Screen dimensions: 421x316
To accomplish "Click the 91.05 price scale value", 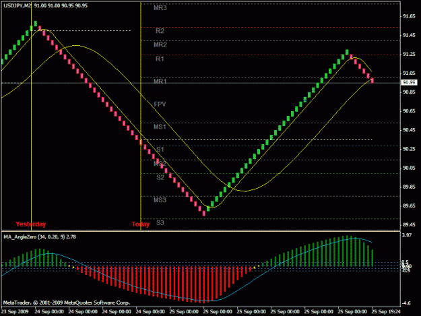I will [x=409, y=73].
